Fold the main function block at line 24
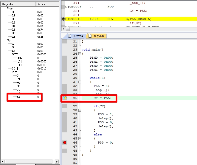197x165 pixels. point(80,54)
